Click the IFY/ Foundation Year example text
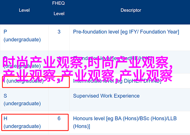The height and width of the screenshot is (135, 190). tap(154, 32)
